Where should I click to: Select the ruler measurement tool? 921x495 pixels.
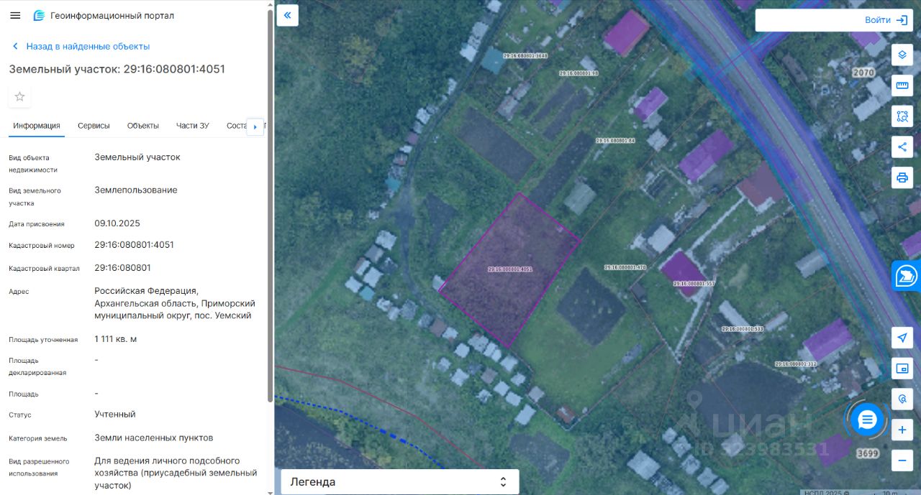click(x=902, y=85)
